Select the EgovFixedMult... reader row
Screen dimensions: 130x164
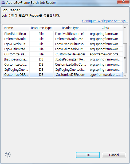[x=63, y=44]
